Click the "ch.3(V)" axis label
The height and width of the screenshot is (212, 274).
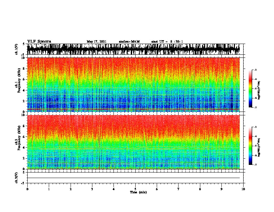pyautogui.click(x=17, y=178)
